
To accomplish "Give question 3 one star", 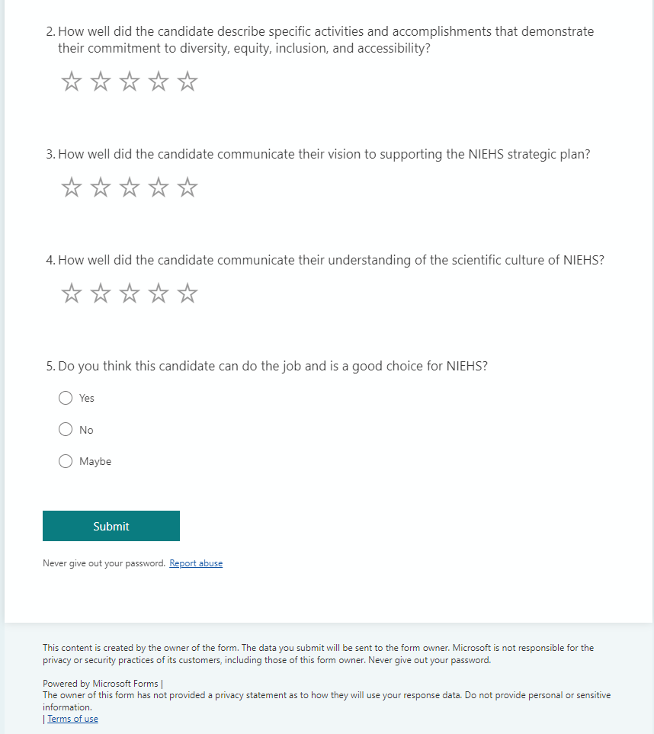I will tap(72, 188).
